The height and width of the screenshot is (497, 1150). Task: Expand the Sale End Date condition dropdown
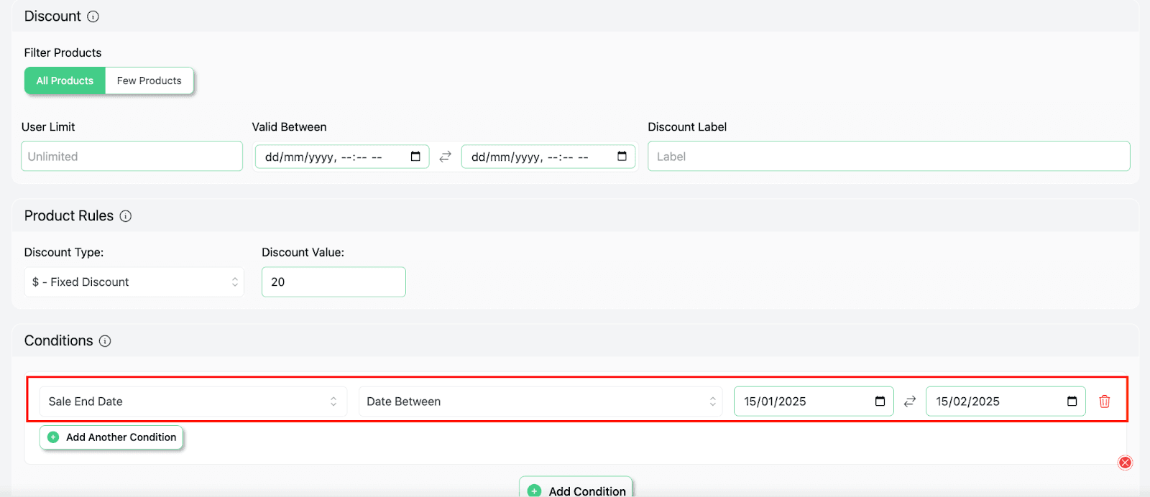point(193,401)
